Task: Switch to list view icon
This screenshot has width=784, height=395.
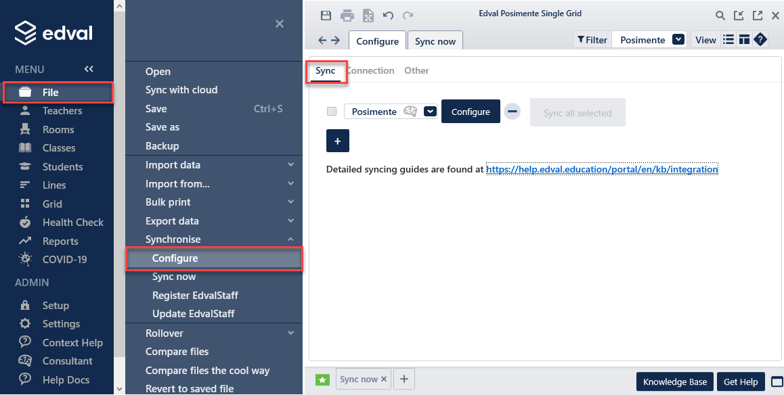Action: (729, 39)
